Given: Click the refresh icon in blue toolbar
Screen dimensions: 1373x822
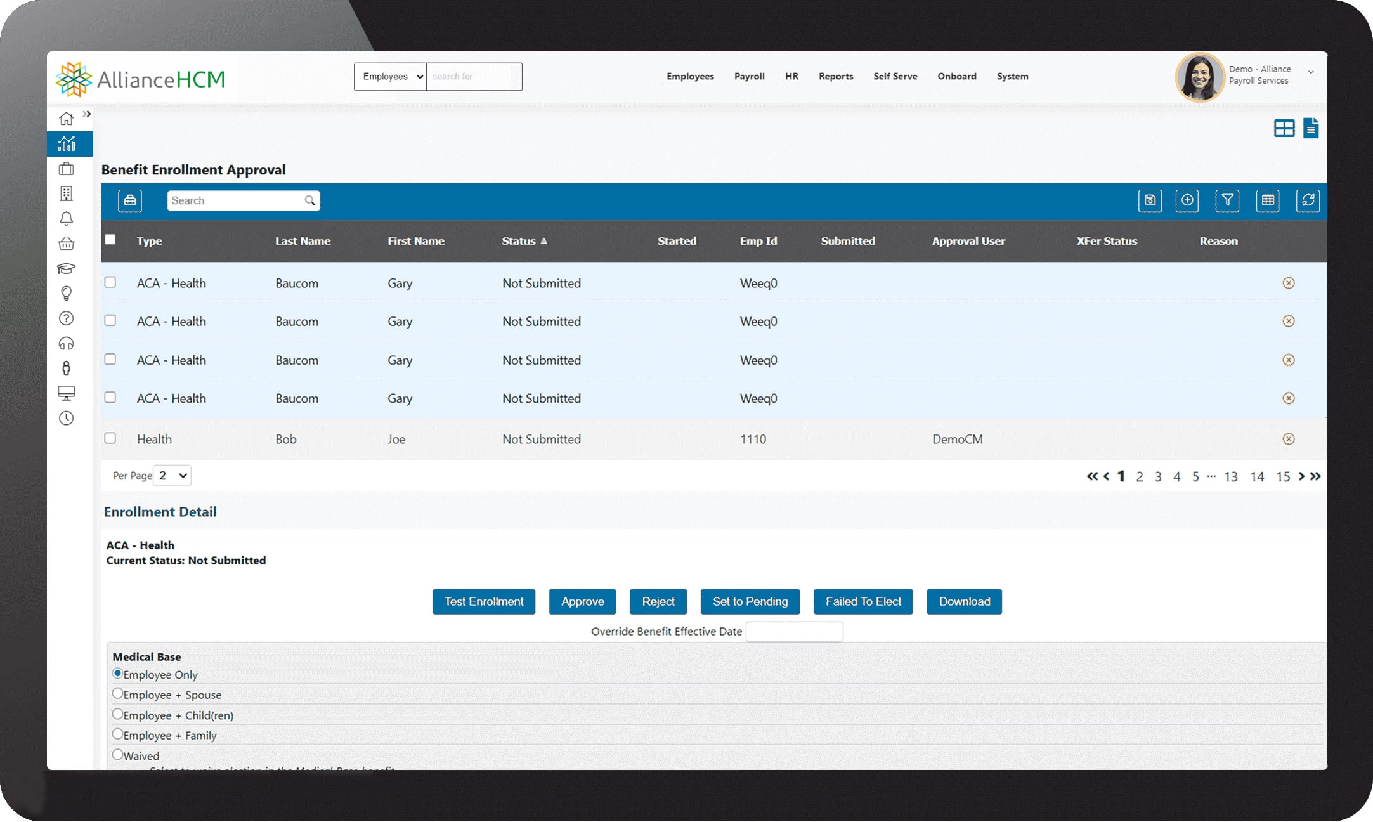Looking at the screenshot, I should [x=1308, y=200].
